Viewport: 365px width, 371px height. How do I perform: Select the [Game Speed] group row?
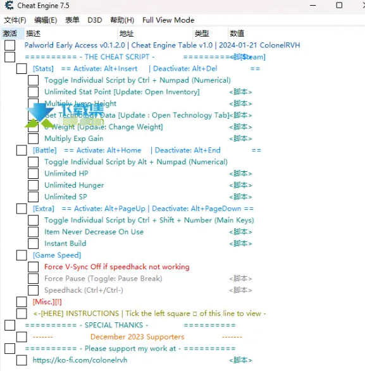coord(57,255)
